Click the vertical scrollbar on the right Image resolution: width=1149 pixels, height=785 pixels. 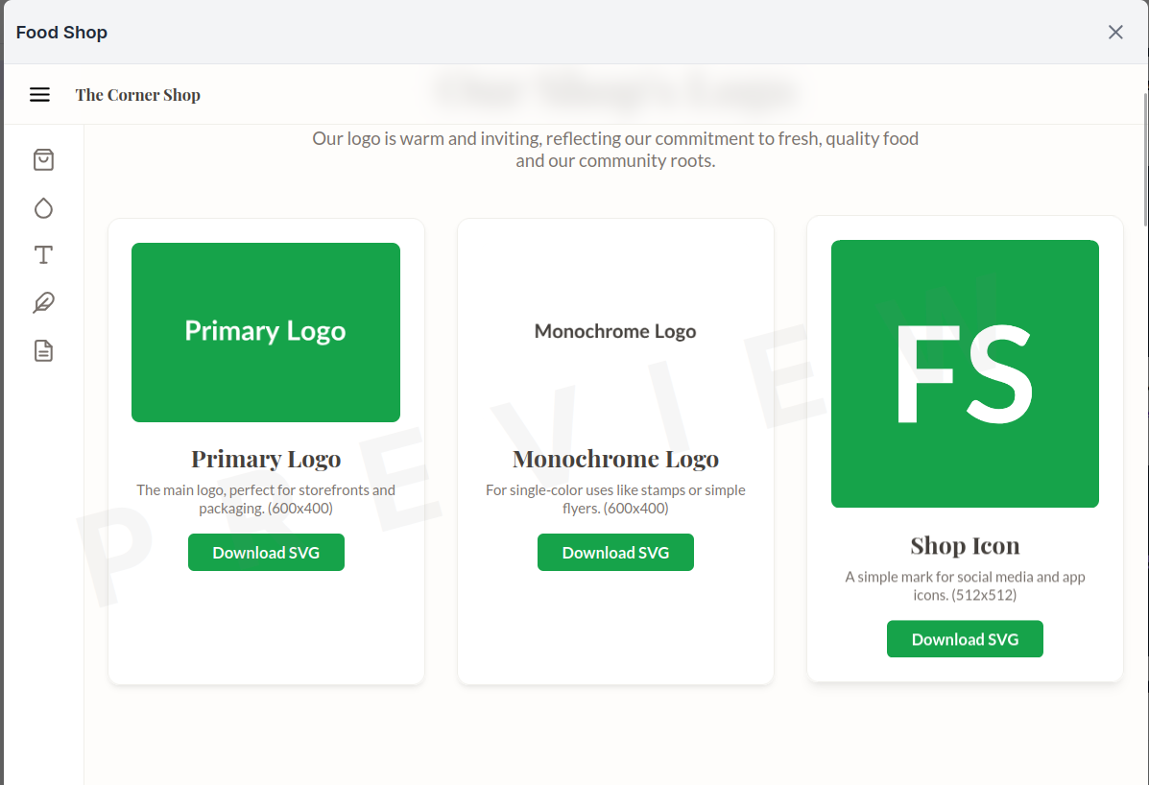pyautogui.click(x=1145, y=154)
